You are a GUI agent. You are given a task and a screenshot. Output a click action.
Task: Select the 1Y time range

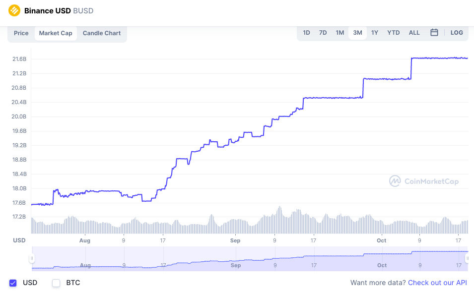click(x=375, y=33)
